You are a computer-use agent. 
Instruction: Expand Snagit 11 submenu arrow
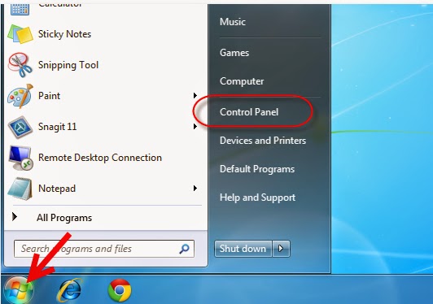pos(195,127)
